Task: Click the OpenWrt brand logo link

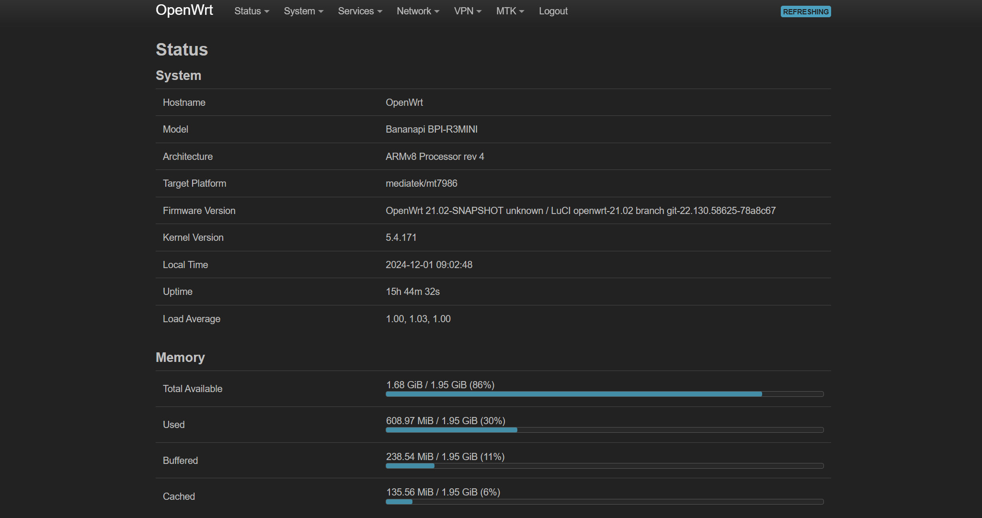Action: tap(184, 10)
